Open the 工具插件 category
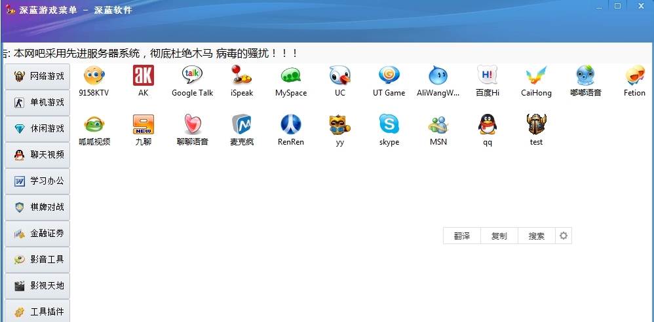Image resolution: width=654 pixels, height=322 pixels. (x=37, y=311)
